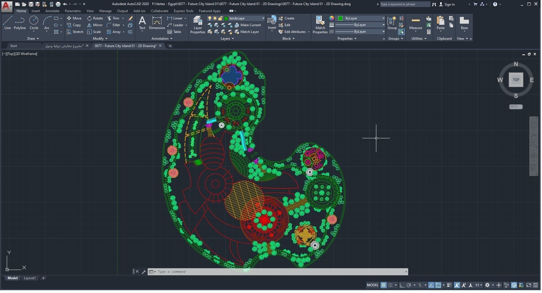Viewport: 542px width, 293px height.
Task: Toggle snap mode in status bar
Action: pos(390,285)
